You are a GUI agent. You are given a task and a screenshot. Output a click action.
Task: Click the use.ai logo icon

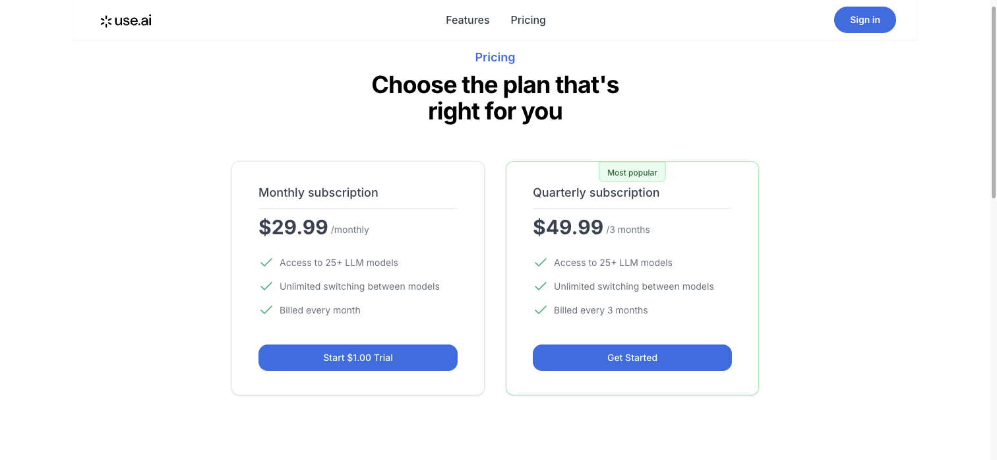click(106, 21)
